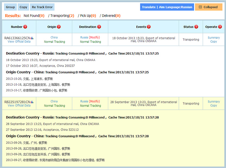Click Russia destination link for RA613366125CN

pyautogui.click(x=84, y=37)
